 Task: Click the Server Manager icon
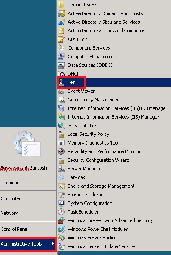coord(61,169)
